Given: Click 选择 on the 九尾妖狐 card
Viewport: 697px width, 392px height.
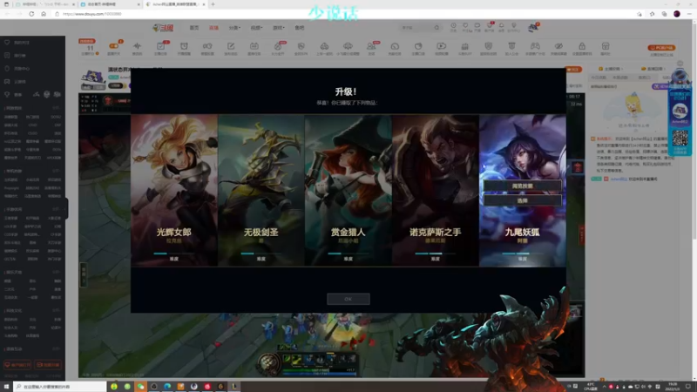Looking at the screenshot, I should [x=522, y=200].
